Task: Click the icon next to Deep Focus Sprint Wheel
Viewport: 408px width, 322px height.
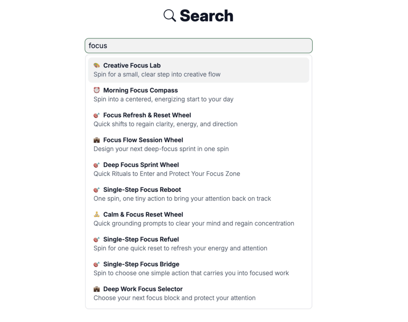Action: 97,165
